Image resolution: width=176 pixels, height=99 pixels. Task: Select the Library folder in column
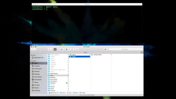click(58, 85)
